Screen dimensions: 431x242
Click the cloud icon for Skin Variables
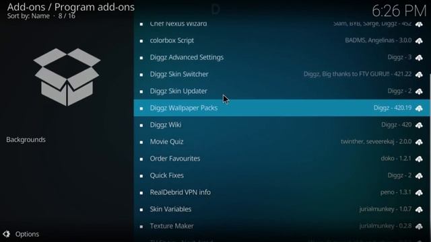(x=419, y=210)
